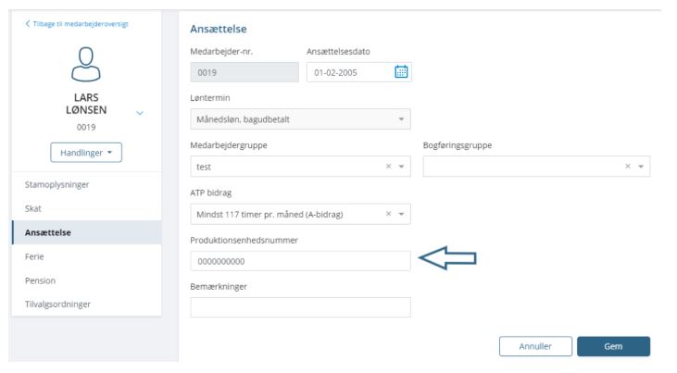
Task: Open the Bogføringsgruppe dropdown arrow
Action: 641,168
